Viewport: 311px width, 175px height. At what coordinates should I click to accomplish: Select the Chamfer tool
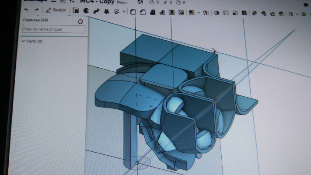(143, 12)
